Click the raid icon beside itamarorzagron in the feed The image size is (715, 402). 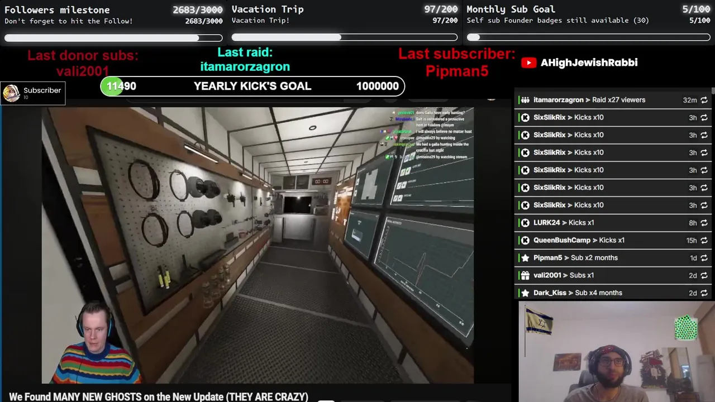(x=525, y=100)
